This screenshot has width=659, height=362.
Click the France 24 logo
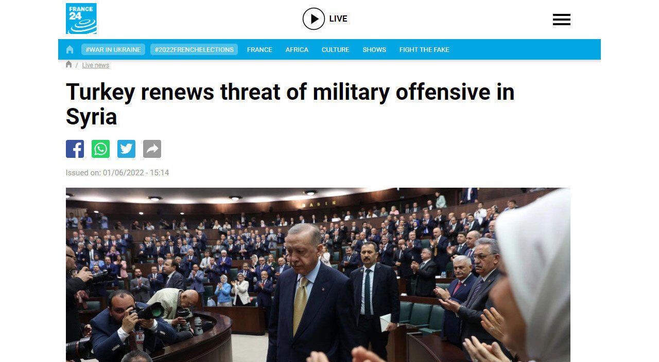[x=81, y=19]
